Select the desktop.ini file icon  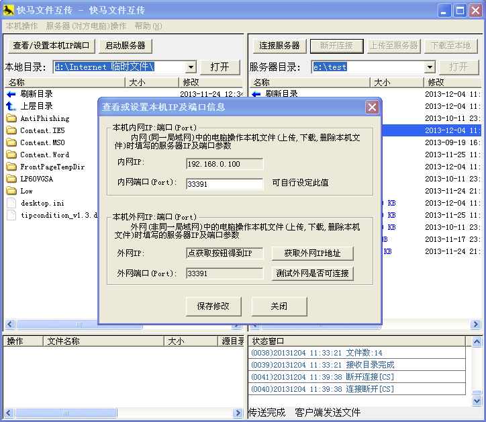(11, 203)
